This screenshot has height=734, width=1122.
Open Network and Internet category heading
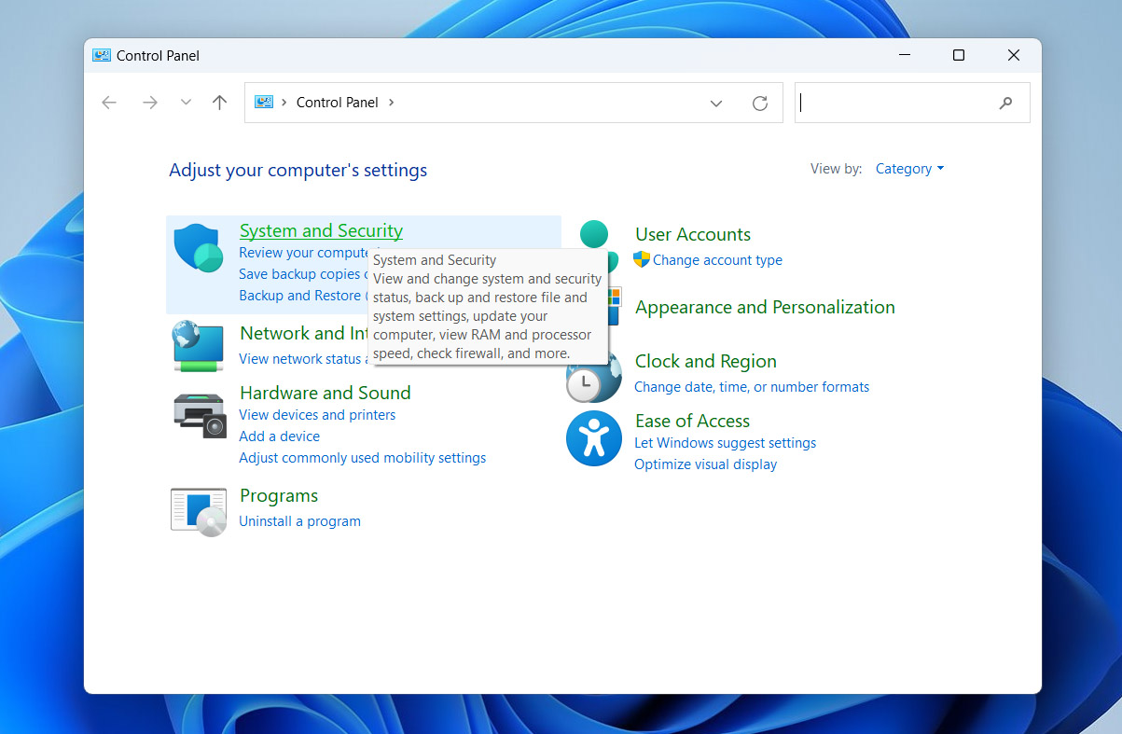pos(304,333)
